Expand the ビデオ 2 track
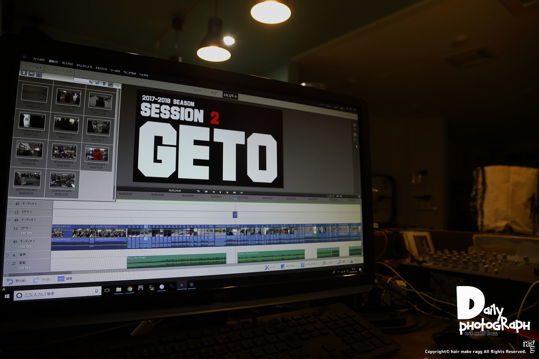The height and width of the screenshot is (359, 539). (10, 212)
